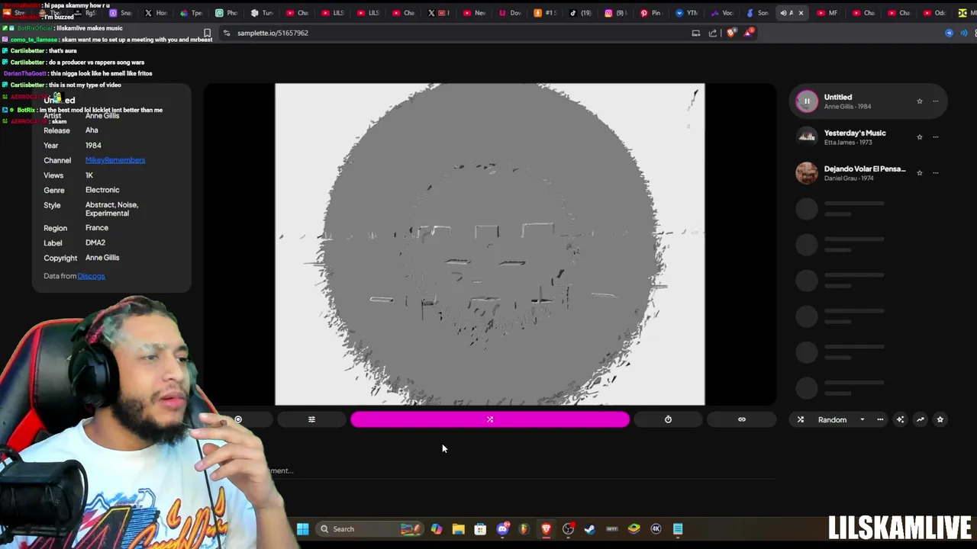Click the sparkle icon in queue toolbar

pyautogui.click(x=900, y=419)
